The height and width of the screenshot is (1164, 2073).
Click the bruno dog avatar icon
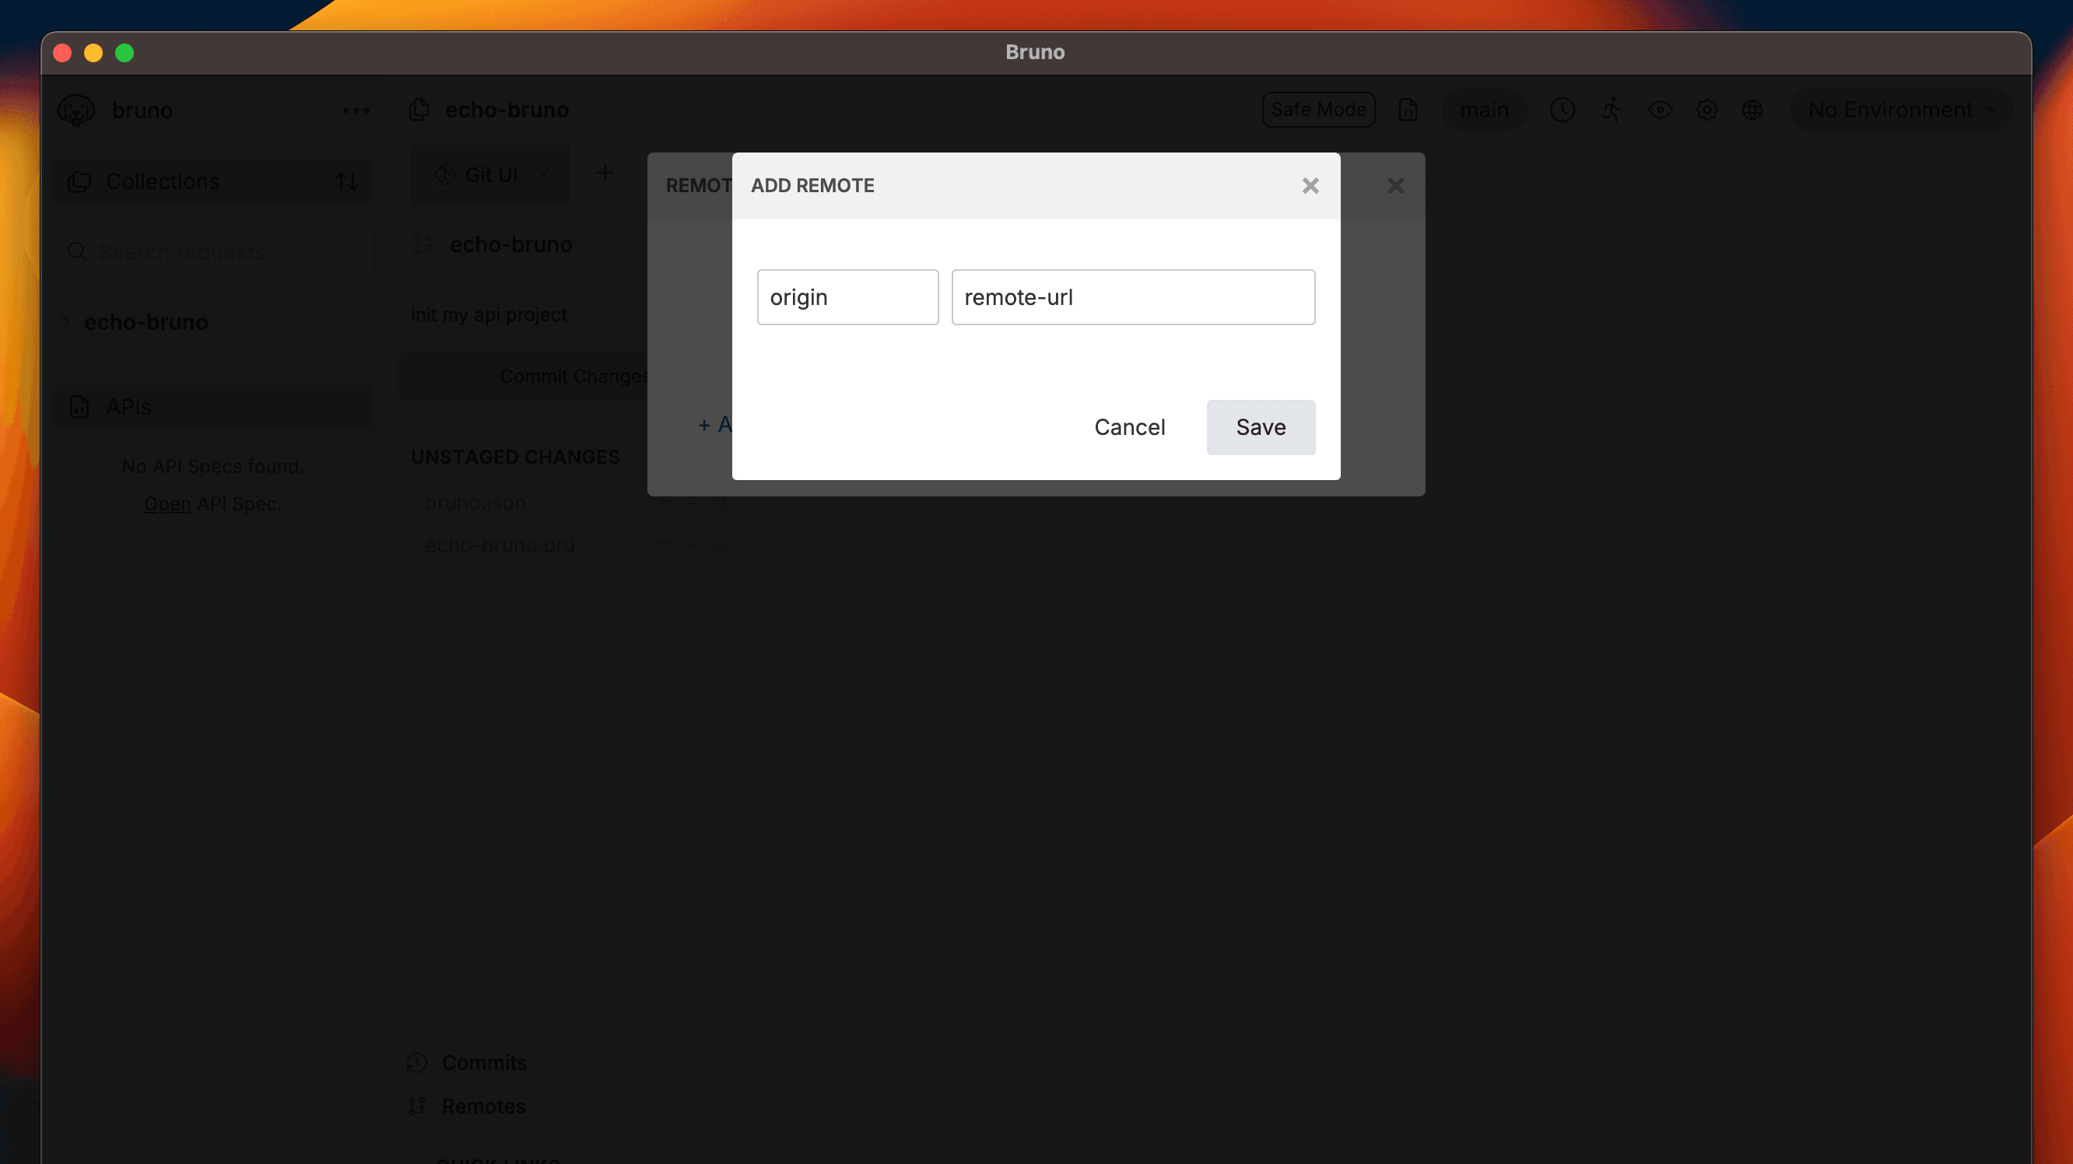coord(76,110)
